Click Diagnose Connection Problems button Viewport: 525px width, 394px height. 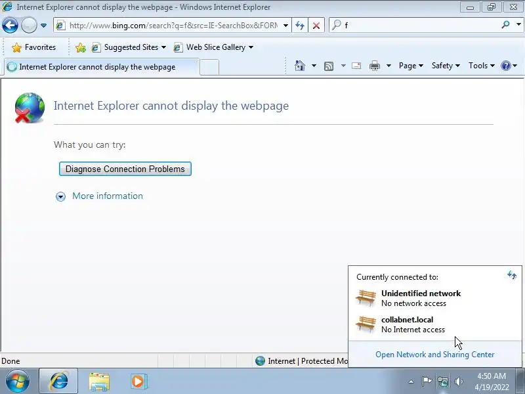[125, 169]
